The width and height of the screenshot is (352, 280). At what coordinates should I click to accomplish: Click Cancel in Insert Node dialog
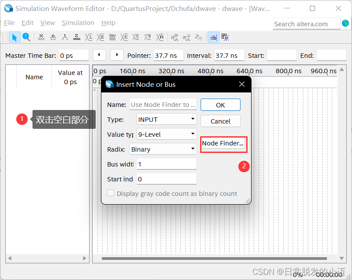(220, 121)
